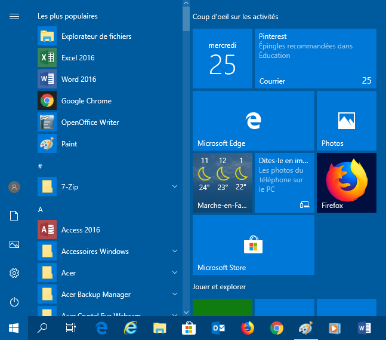
Task: Open the Photos tile
Action: (347, 121)
